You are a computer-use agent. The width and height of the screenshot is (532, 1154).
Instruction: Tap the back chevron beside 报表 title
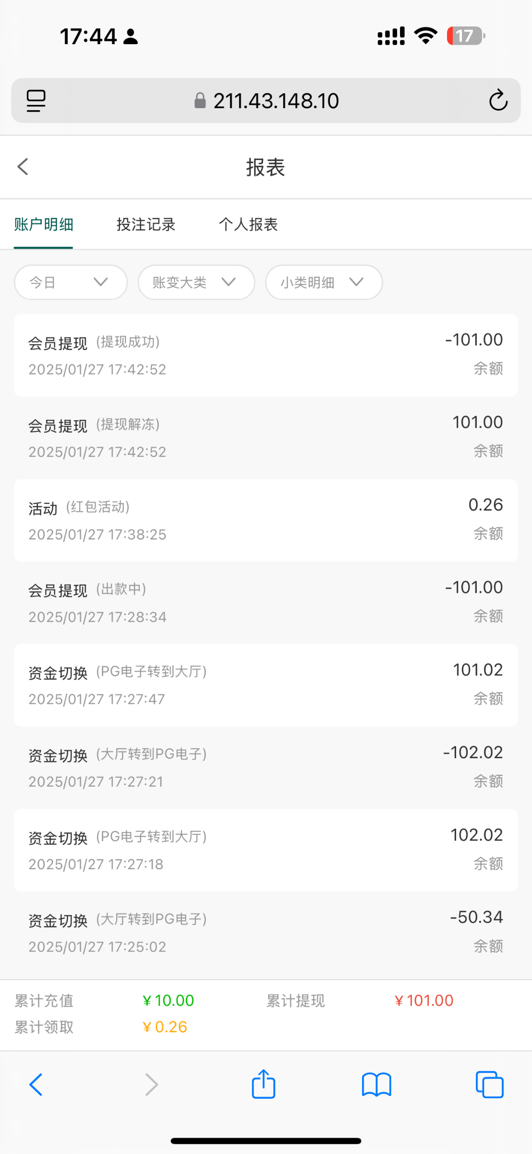coord(23,167)
